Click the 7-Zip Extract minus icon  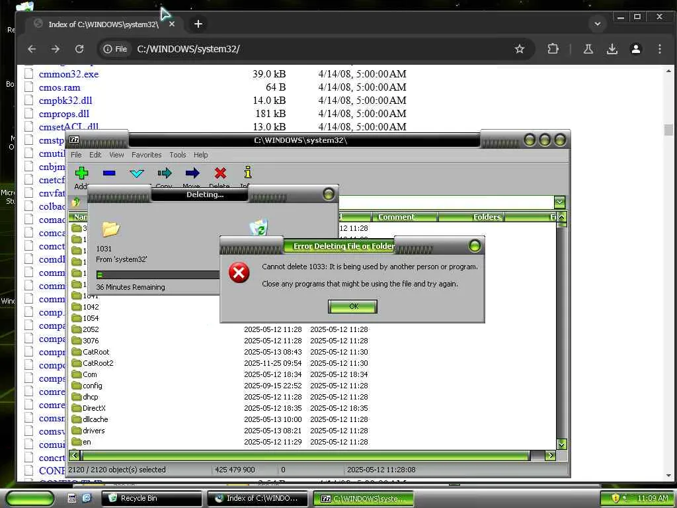tap(109, 173)
